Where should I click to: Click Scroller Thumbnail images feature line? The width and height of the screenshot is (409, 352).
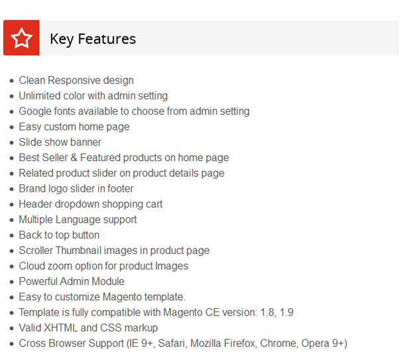click(114, 251)
